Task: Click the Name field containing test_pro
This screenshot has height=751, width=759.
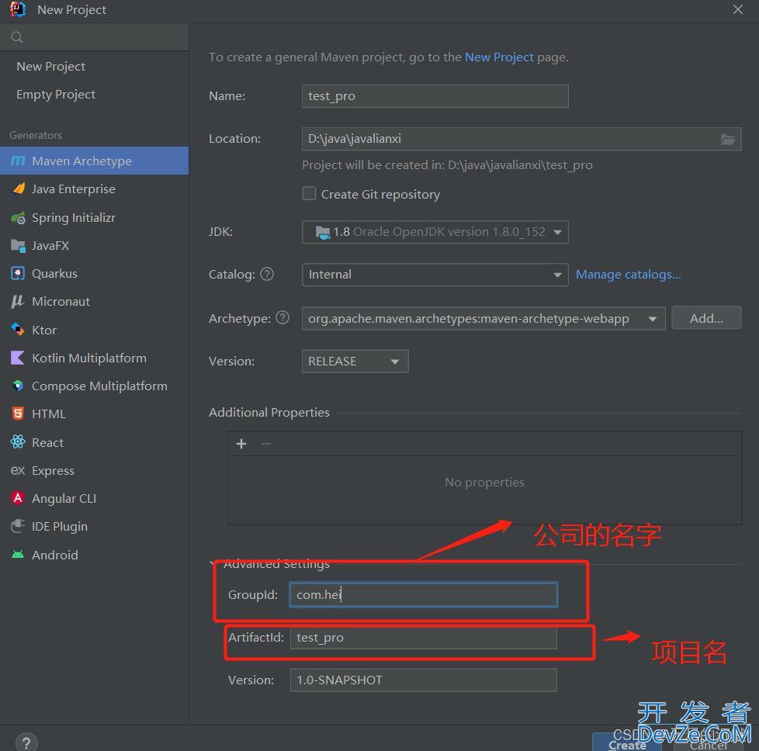Action: (x=435, y=96)
